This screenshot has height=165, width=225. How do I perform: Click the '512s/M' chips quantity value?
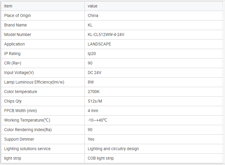coord(95,101)
